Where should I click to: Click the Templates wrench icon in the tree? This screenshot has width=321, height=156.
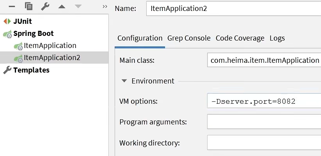(x=7, y=70)
